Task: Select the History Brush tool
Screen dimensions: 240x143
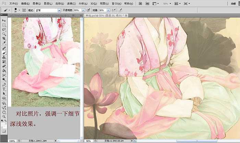Action: click(4, 62)
